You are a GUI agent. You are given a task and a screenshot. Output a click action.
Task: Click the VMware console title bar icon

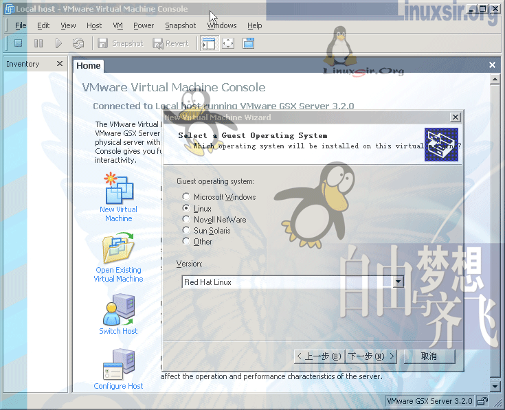pos(10,9)
